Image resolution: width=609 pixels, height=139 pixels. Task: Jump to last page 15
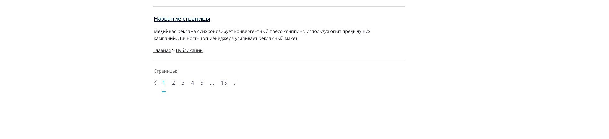224,83
